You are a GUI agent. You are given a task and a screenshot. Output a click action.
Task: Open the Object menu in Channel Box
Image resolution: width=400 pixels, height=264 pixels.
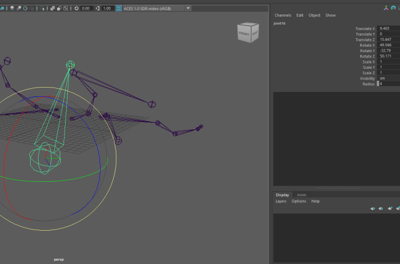coord(314,15)
